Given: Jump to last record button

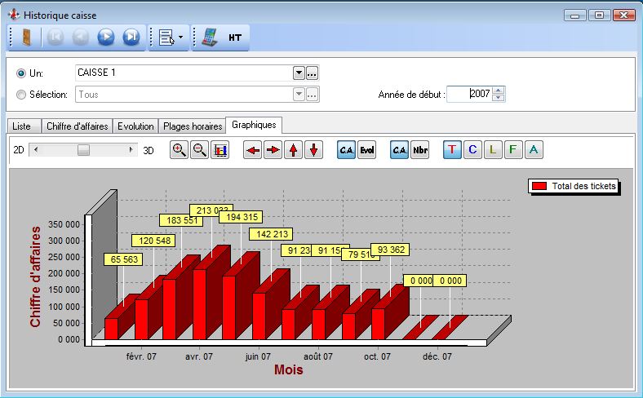Looking at the screenshot, I should coord(131,38).
